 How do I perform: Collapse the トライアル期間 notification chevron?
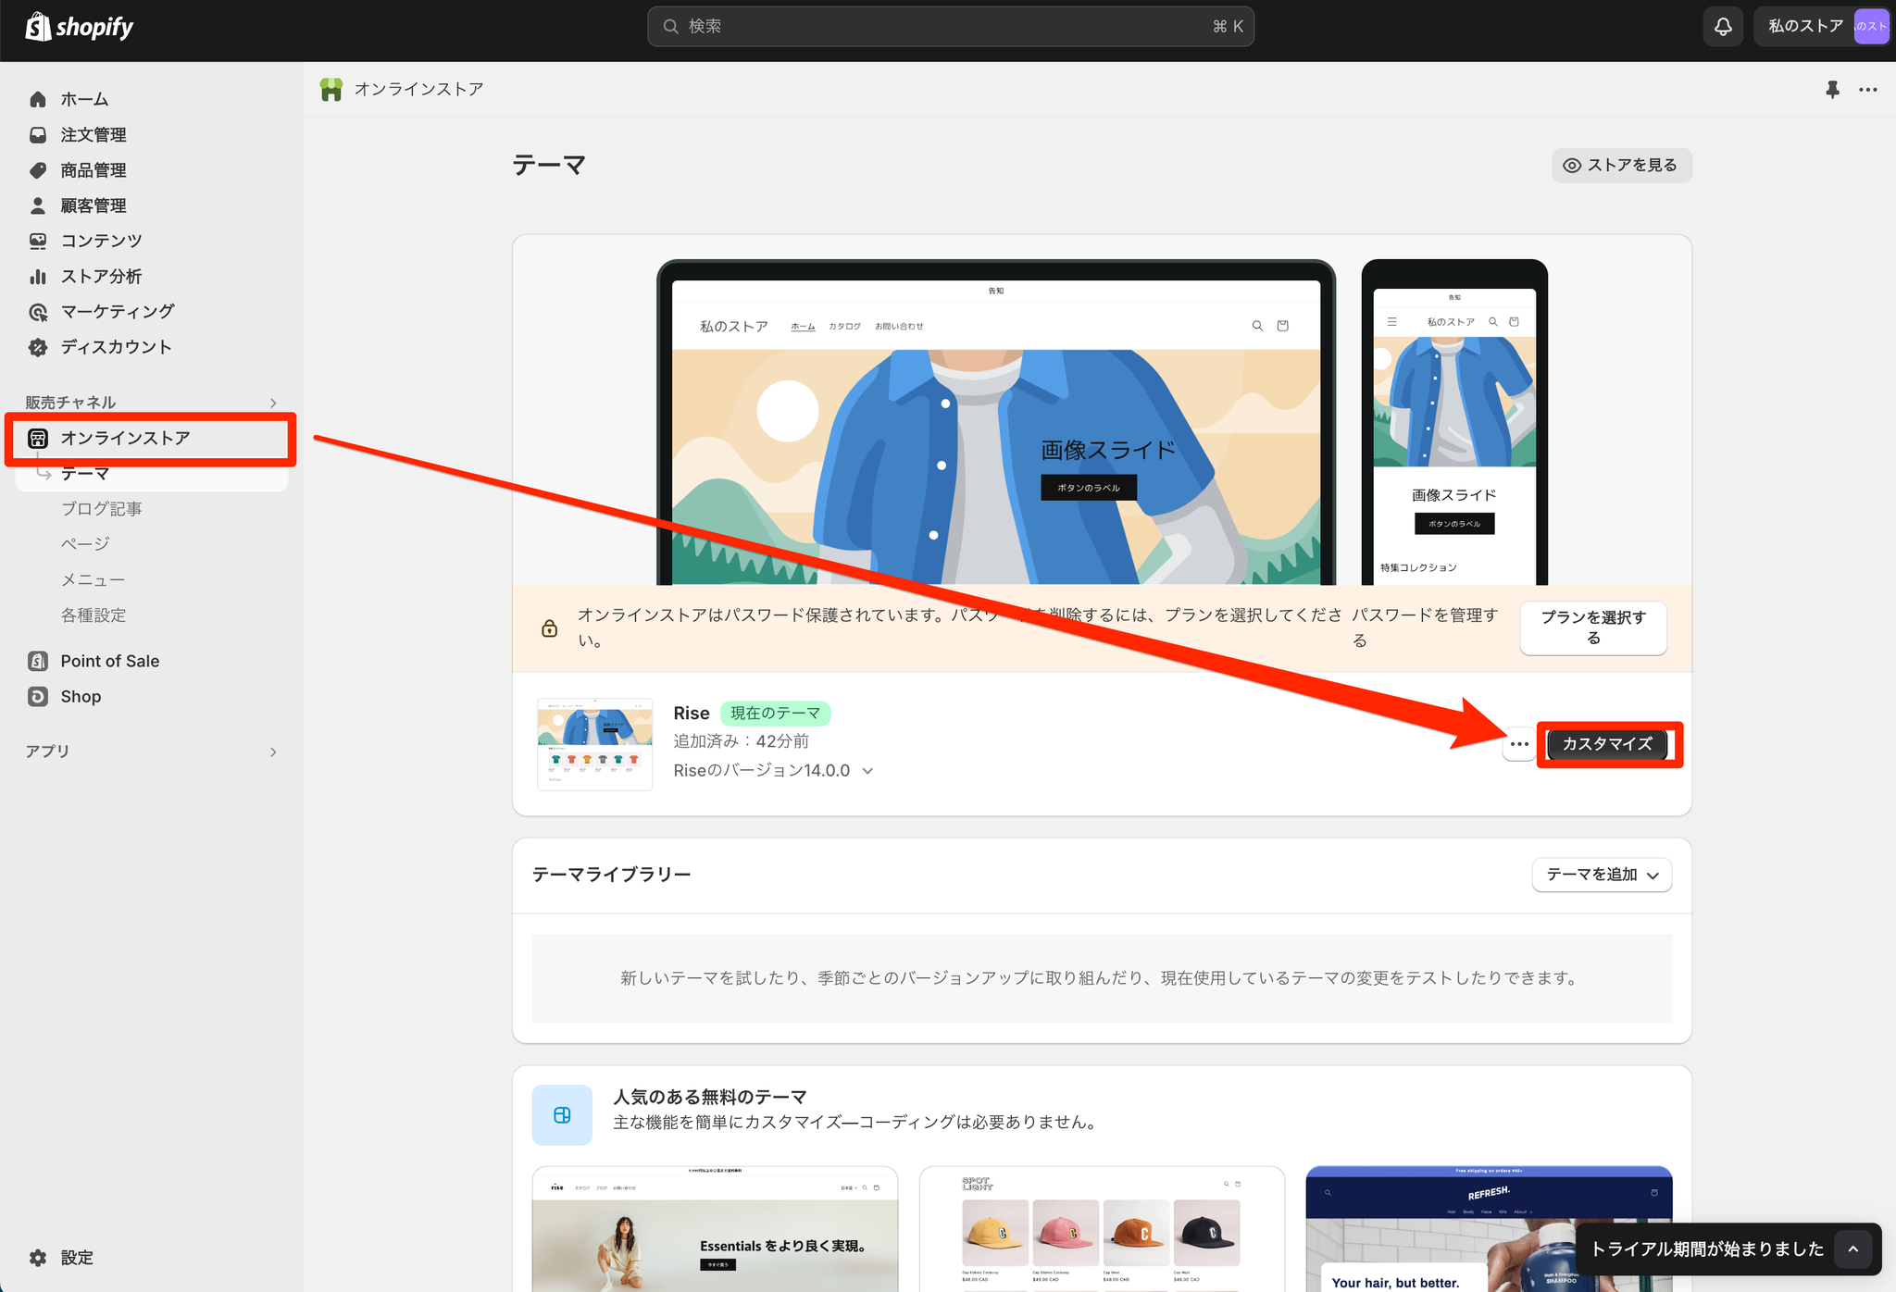tap(1853, 1249)
